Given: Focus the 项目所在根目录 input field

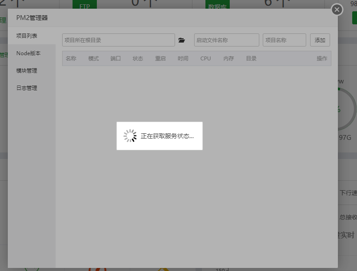Looking at the screenshot, I should click(x=119, y=40).
